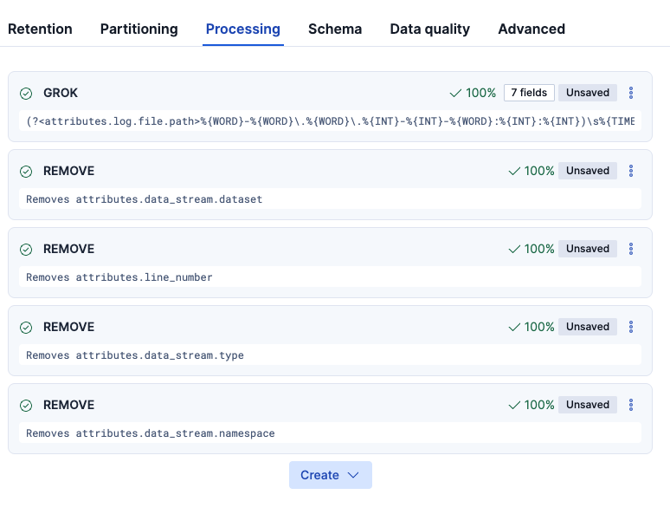Open actions menu for line_number REMOVE processor
Image resolution: width=670 pixels, height=514 pixels.
click(x=631, y=249)
